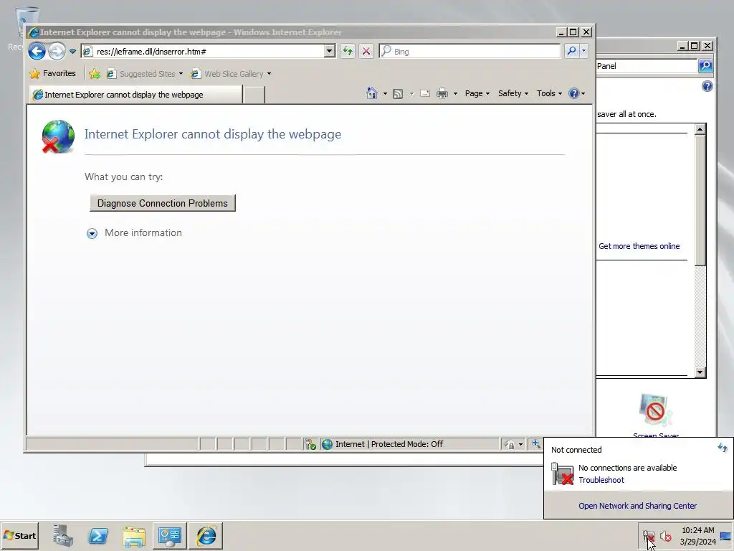734x551 pixels.
Task: Expand the address bar dropdown arrow
Action: coord(330,51)
